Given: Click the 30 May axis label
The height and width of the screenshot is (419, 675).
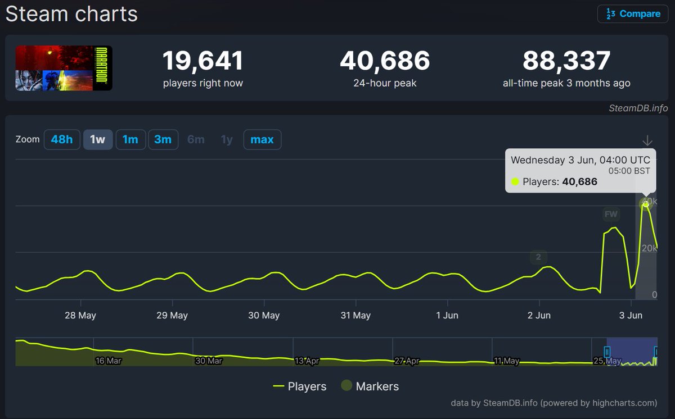Looking at the screenshot, I should coord(264,316).
